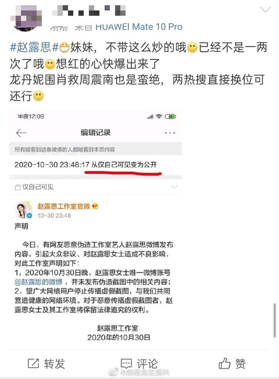The height and width of the screenshot is (379, 279).
Task: Tap the 赵露思工作室官微 account name
Action: [64, 206]
